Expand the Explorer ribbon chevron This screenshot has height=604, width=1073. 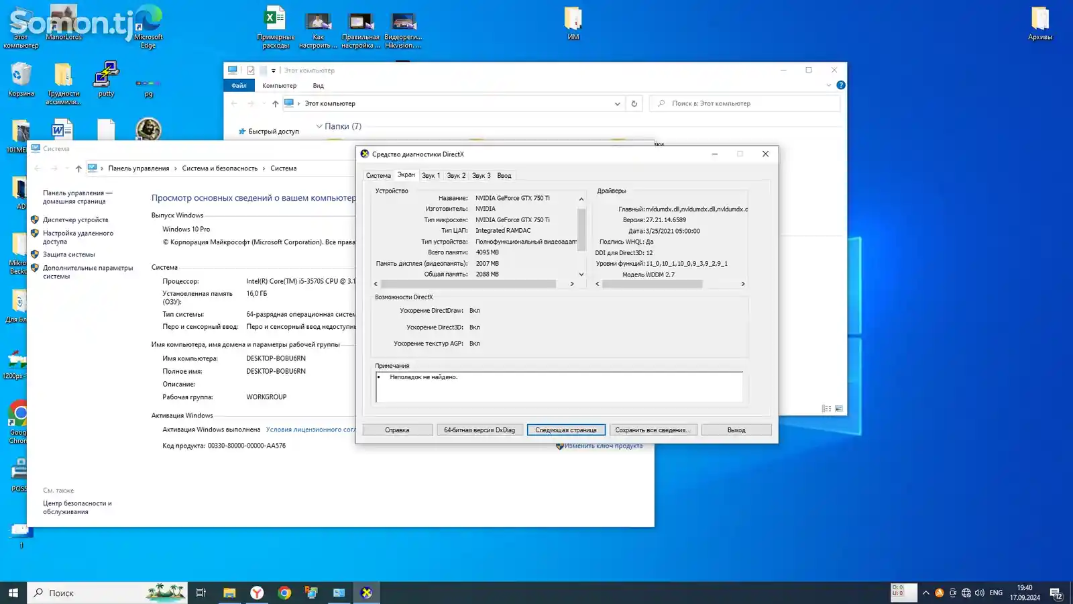point(828,85)
